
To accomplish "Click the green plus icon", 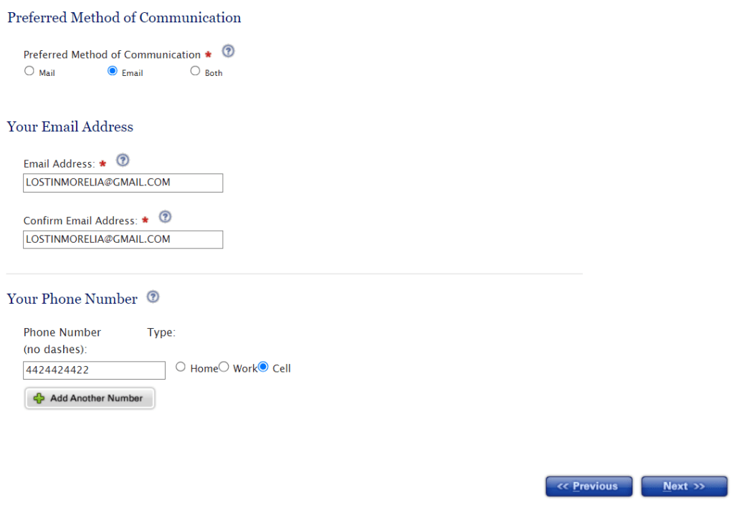I will [x=39, y=398].
